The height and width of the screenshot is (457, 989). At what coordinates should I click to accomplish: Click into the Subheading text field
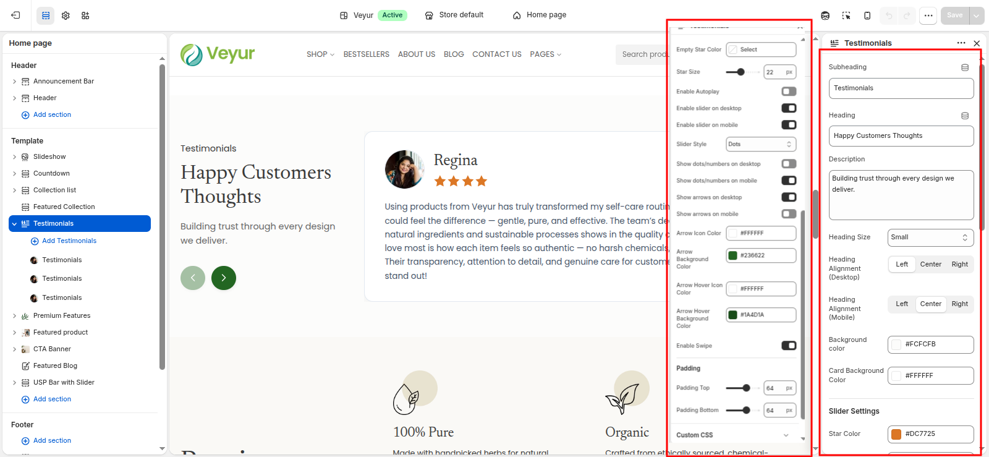tap(901, 88)
